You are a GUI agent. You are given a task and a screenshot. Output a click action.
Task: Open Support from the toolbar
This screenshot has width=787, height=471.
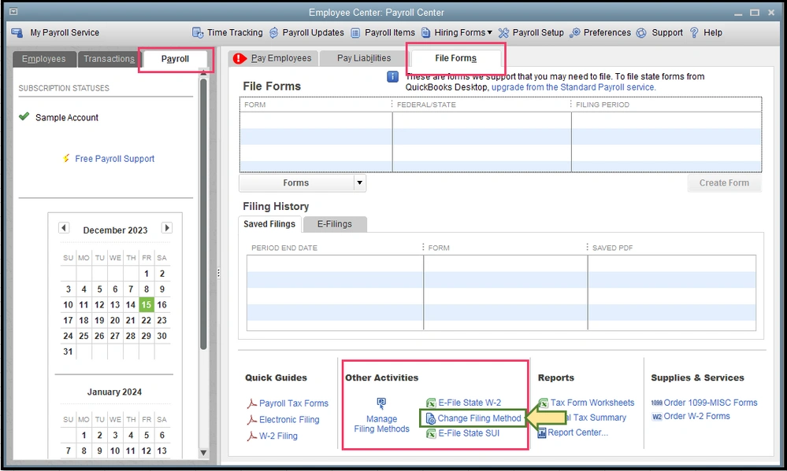click(642, 33)
